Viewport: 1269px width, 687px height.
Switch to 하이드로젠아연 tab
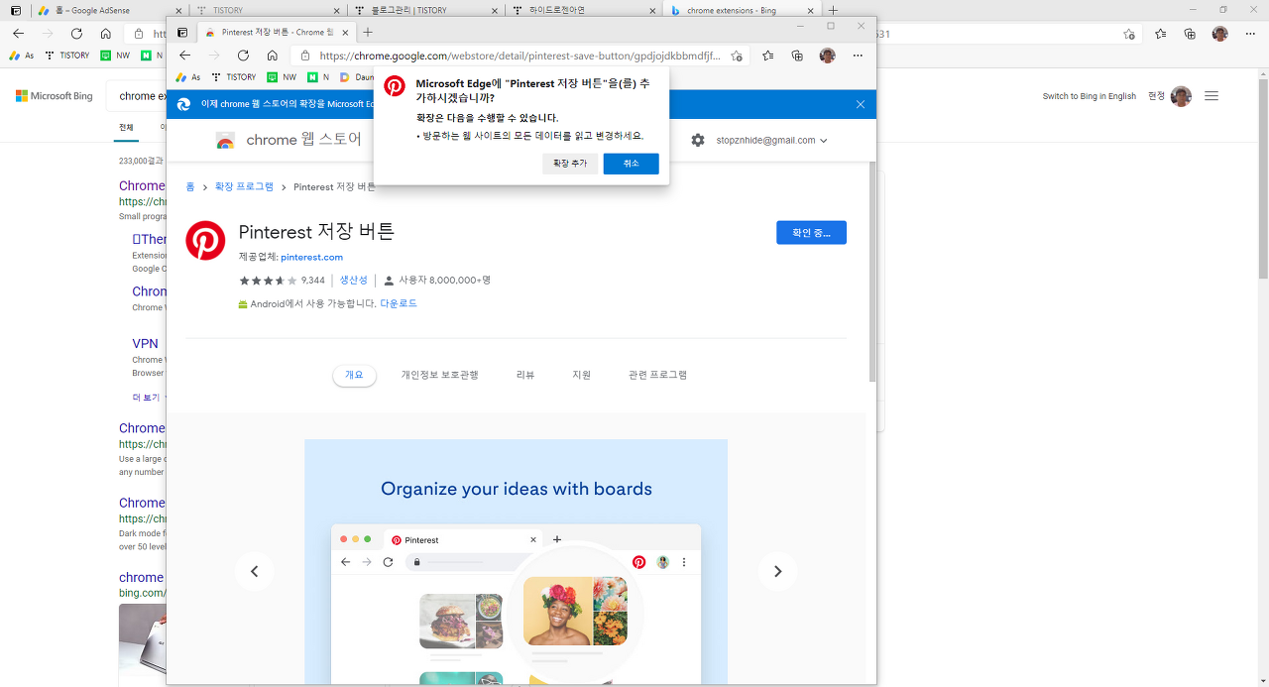pyautogui.click(x=585, y=10)
